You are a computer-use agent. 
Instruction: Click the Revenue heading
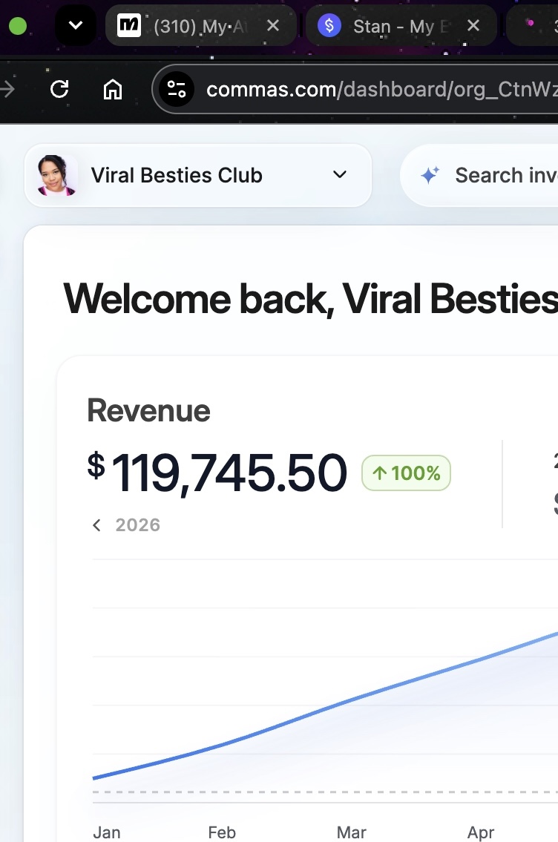(148, 411)
